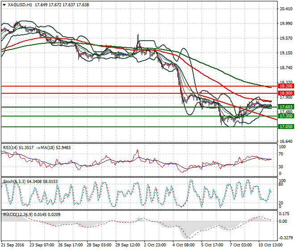Select the XAGUSD,H1 chart title text
Image resolution: width=295 pixels, height=250 pixels.
(20, 5)
